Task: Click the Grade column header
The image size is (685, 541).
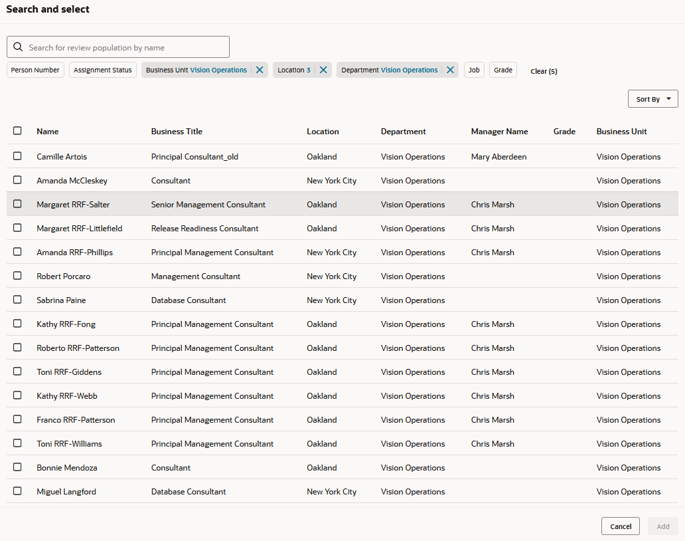Action: click(564, 132)
